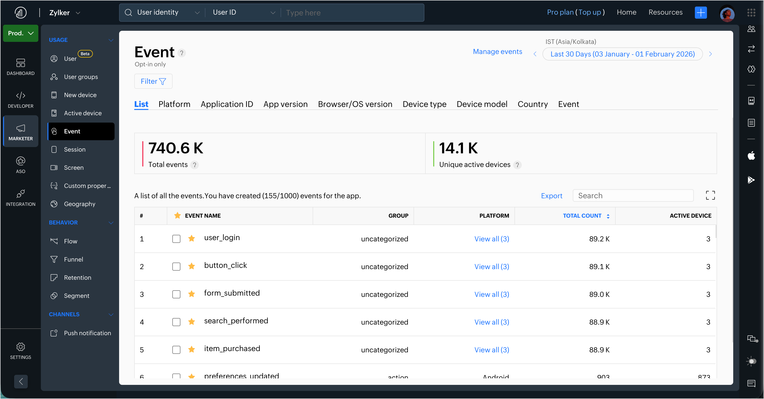Click the Google Play icon in right rail
Screen dimensions: 764x399
click(751, 180)
